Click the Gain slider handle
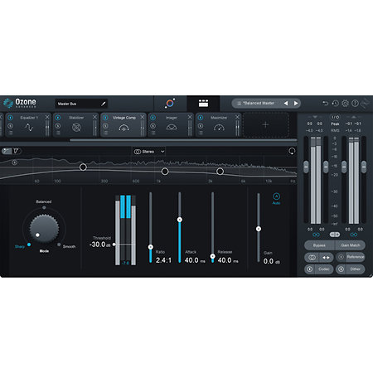Image resolution: width=373 pixels, height=373 pixels. coord(259,229)
